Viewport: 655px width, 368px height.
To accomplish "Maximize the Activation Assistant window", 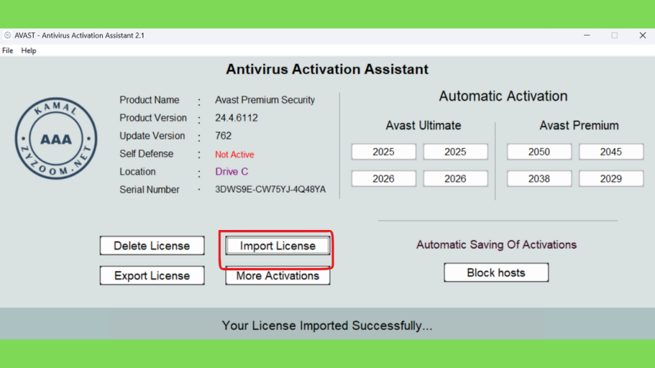I will tap(615, 36).
